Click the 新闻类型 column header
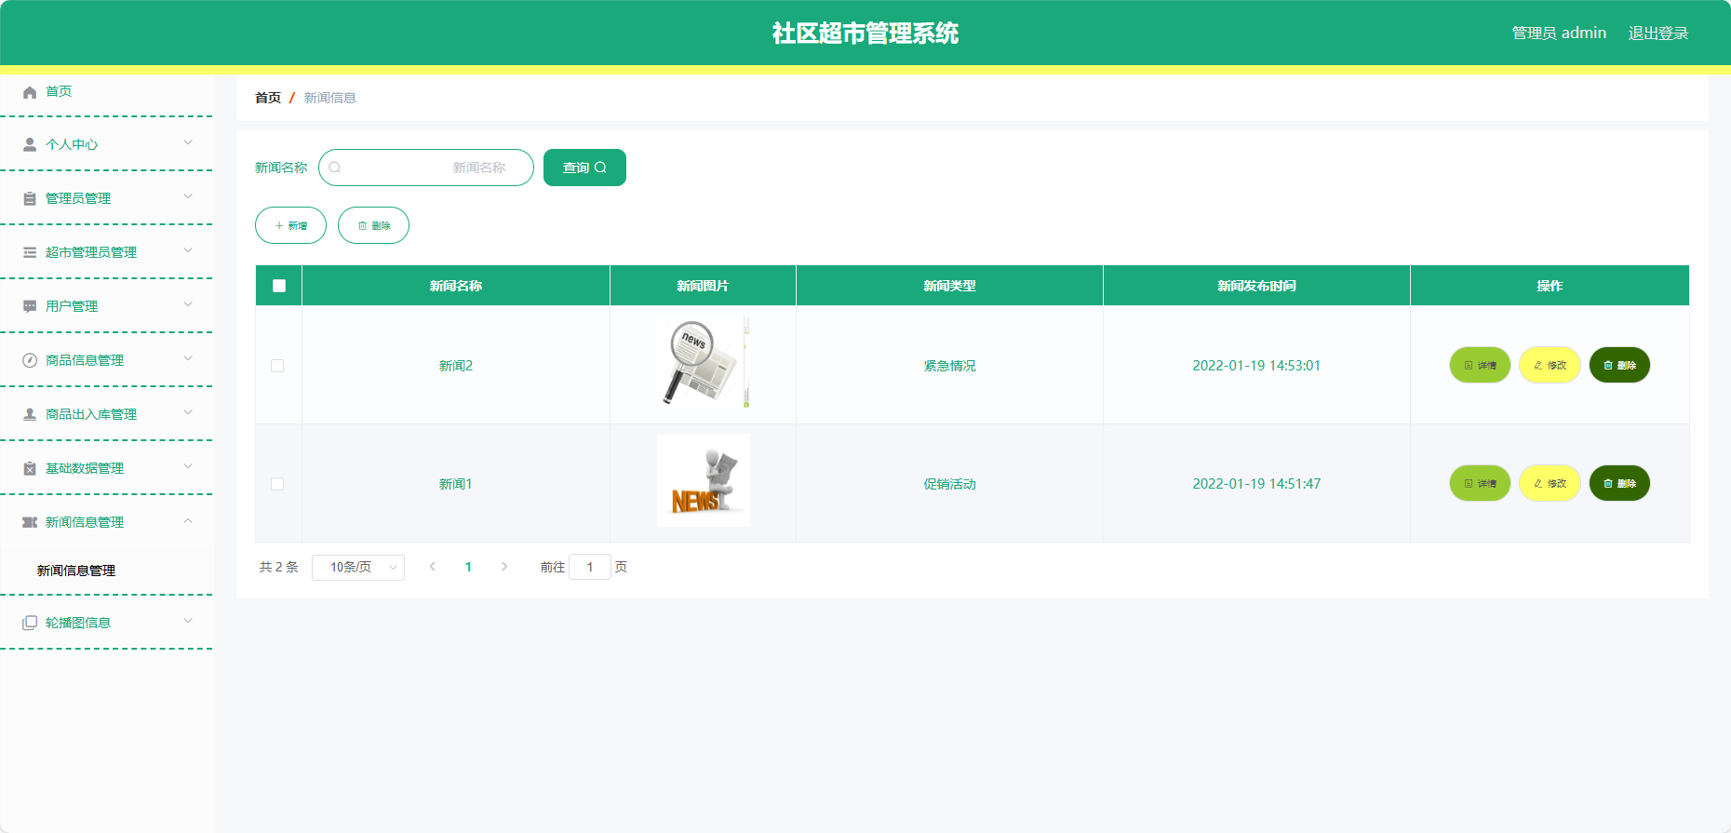This screenshot has height=833, width=1731. 949,286
